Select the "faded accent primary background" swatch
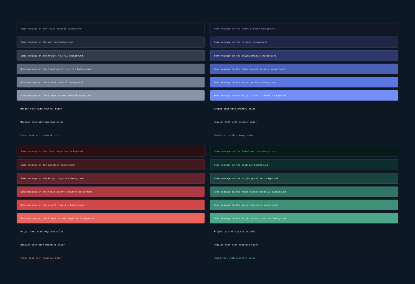This screenshot has height=284, width=415. (304, 69)
